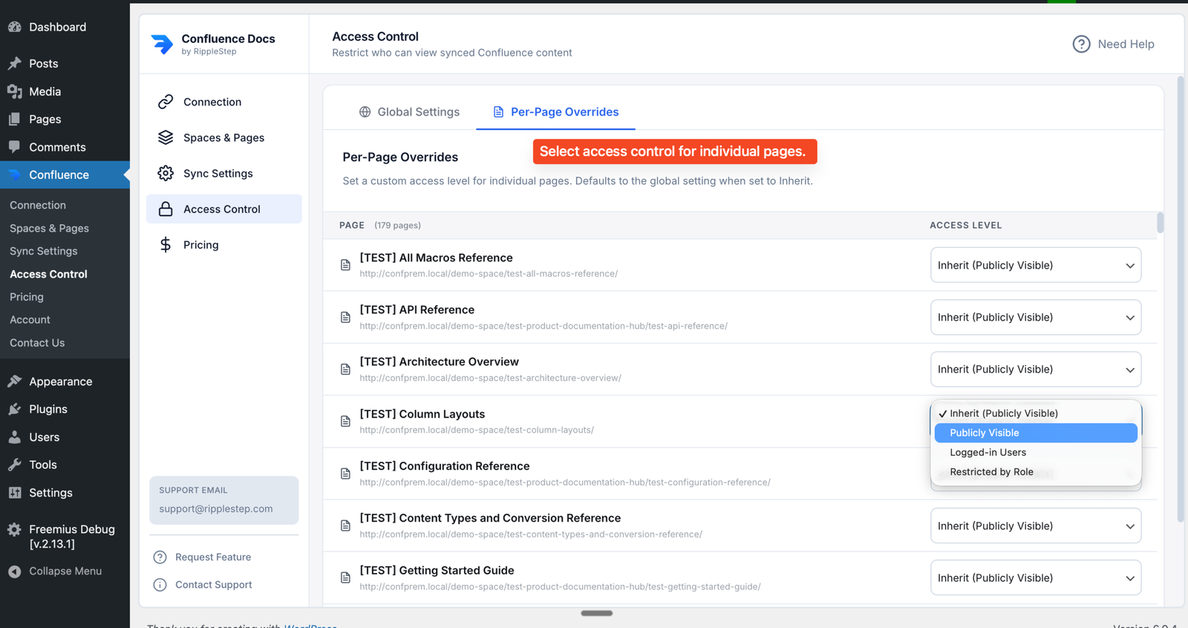This screenshot has height=628, width=1188.
Task: Click the Comments bubble icon
Action: [x=14, y=147]
